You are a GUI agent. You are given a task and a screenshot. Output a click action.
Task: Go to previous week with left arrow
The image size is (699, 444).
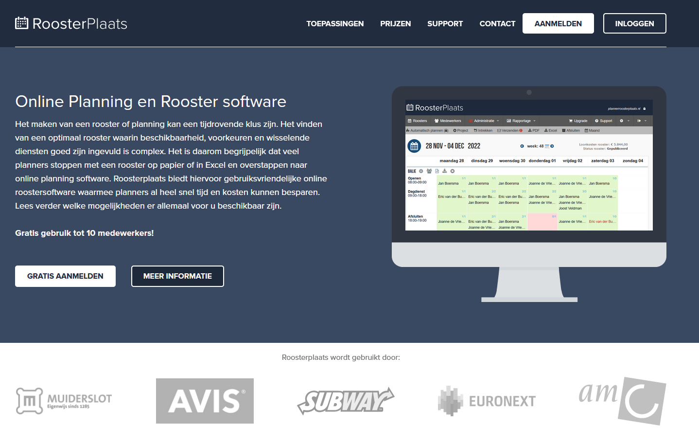coord(522,146)
